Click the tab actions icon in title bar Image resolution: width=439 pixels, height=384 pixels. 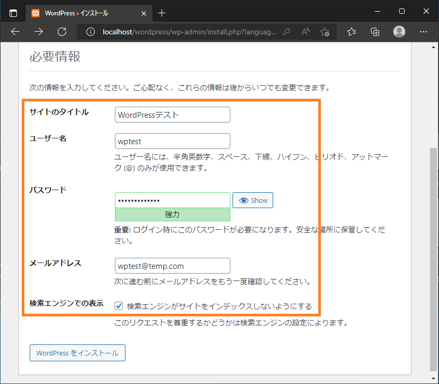[13, 13]
